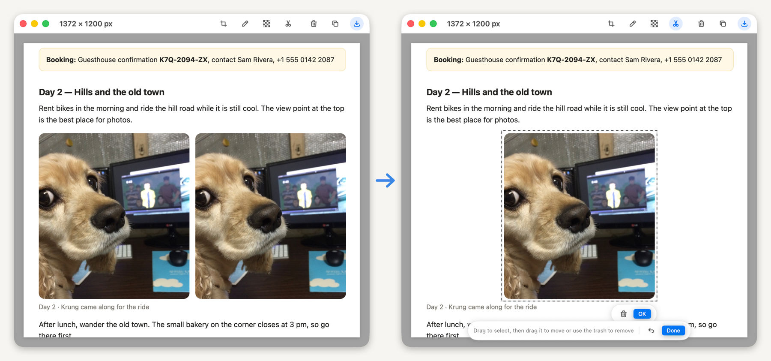Choose the pixelate checkerboard tool in left window
This screenshot has height=361, width=771.
click(x=266, y=24)
